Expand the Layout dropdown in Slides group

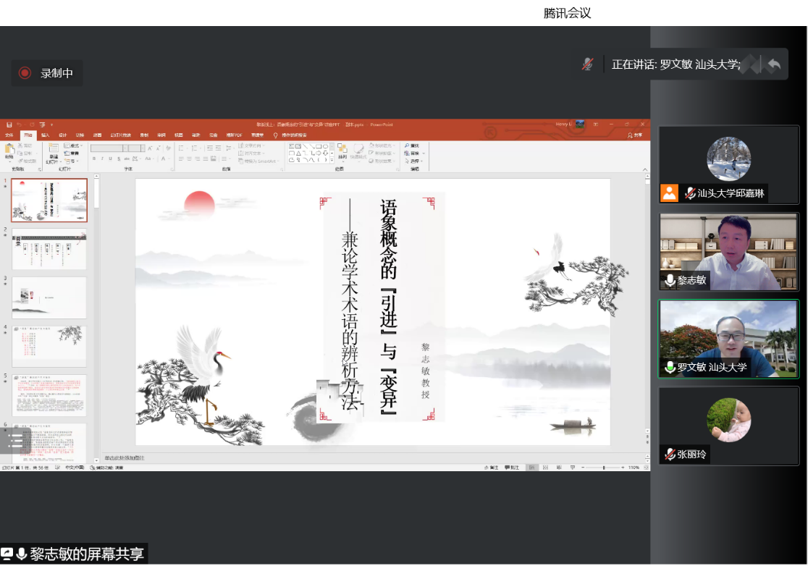point(73,145)
